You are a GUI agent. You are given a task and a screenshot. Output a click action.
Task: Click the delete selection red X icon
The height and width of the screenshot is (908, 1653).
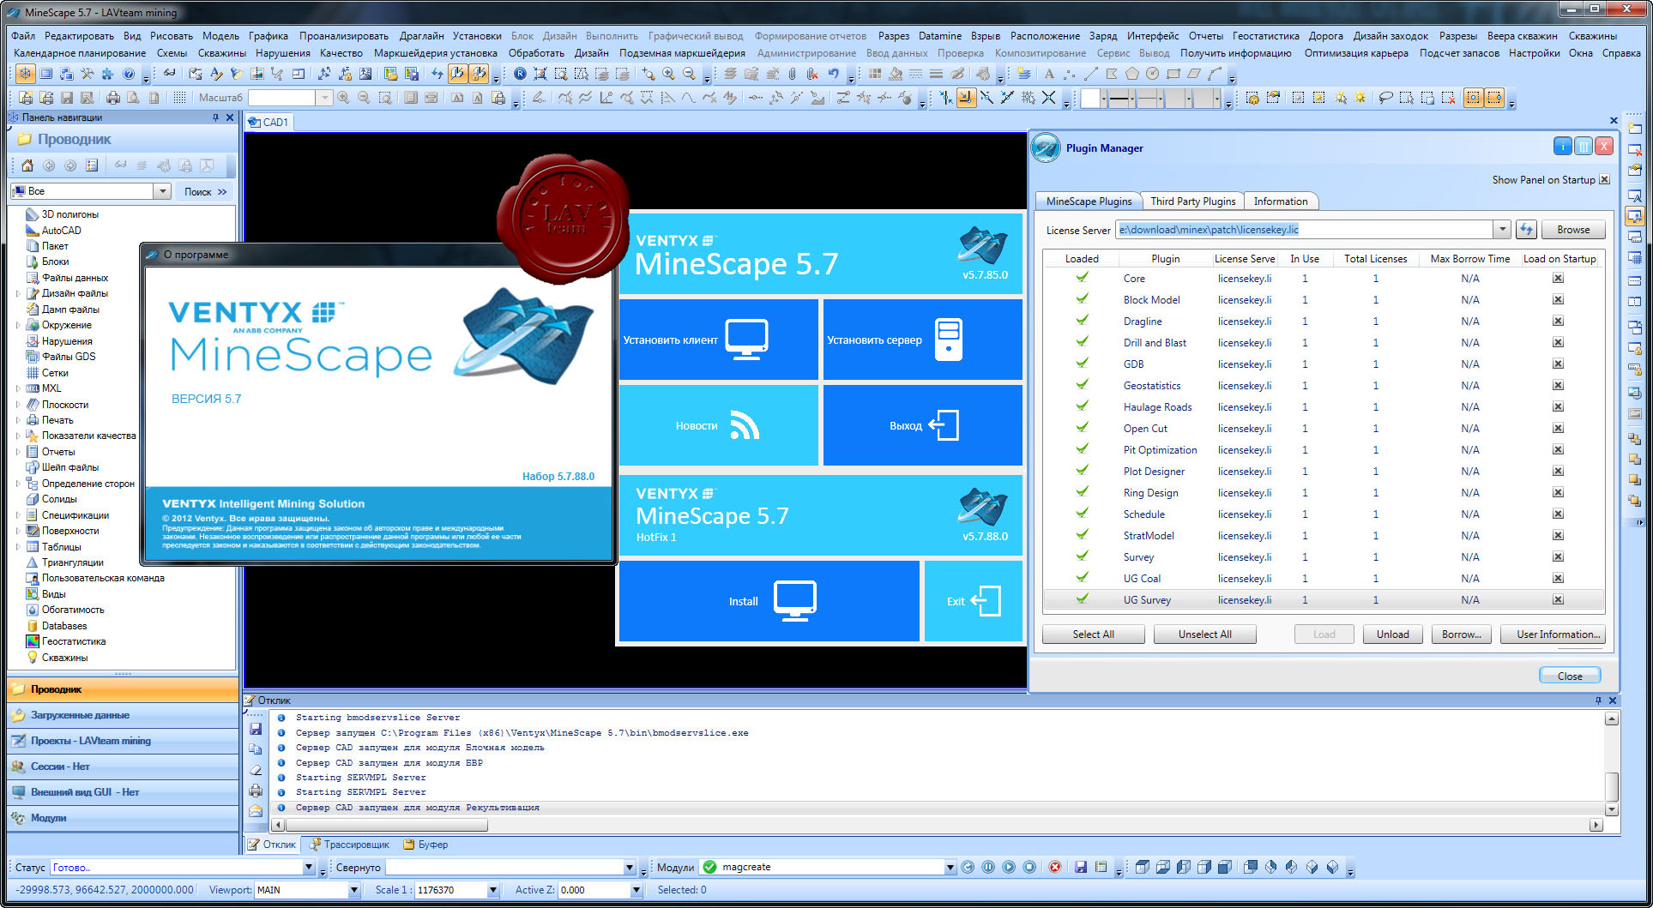[x=1448, y=99]
